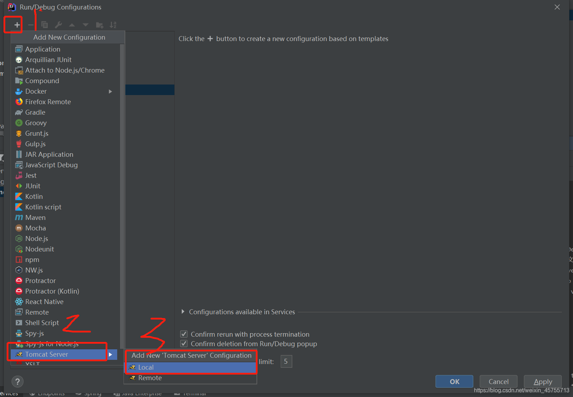Click the React Native atom icon
The image size is (573, 397).
[x=19, y=302]
